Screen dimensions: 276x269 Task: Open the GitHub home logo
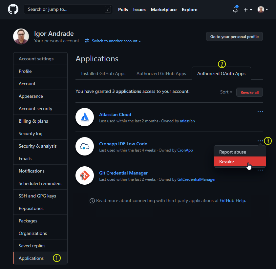13,9
